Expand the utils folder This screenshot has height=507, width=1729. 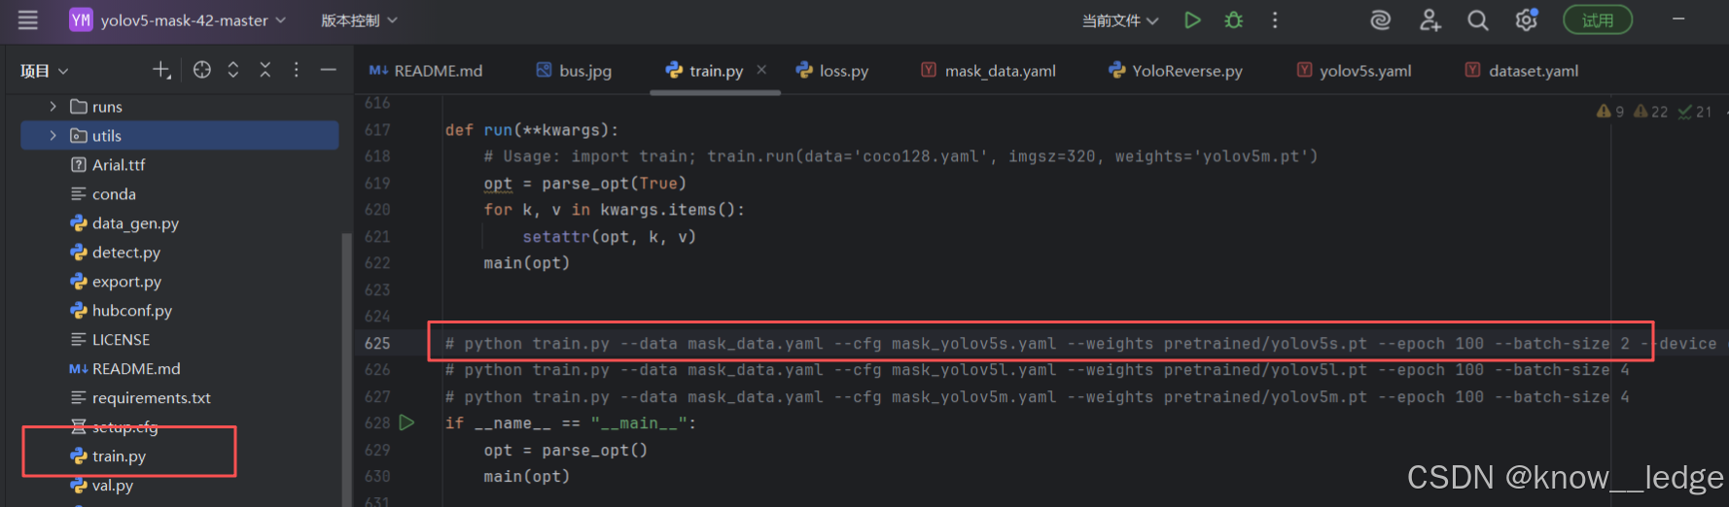[x=53, y=136]
